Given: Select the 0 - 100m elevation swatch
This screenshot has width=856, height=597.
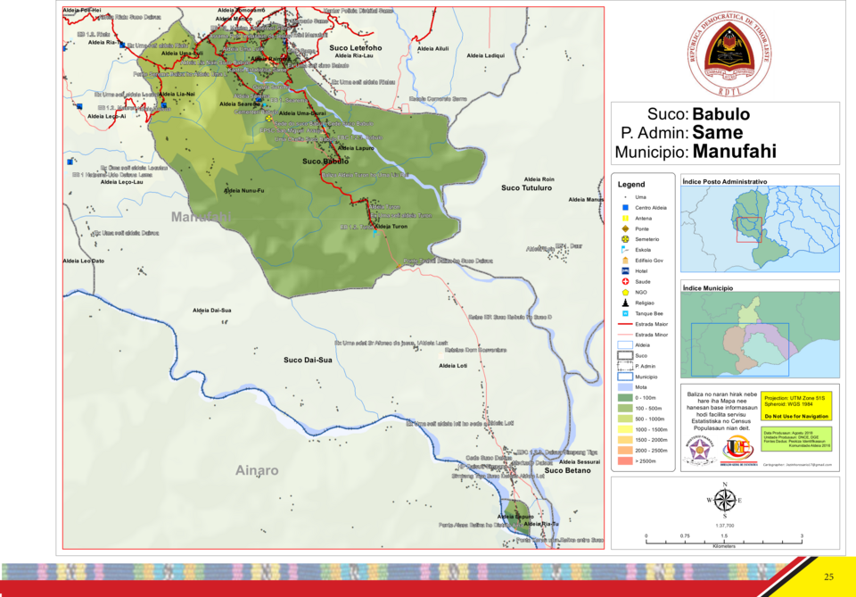Looking at the screenshot, I should point(625,398).
